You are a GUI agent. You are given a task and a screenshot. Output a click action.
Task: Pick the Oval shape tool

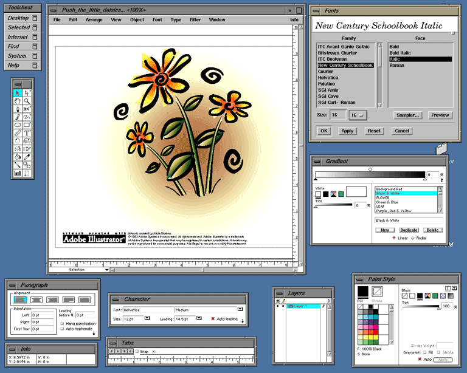[18, 125]
